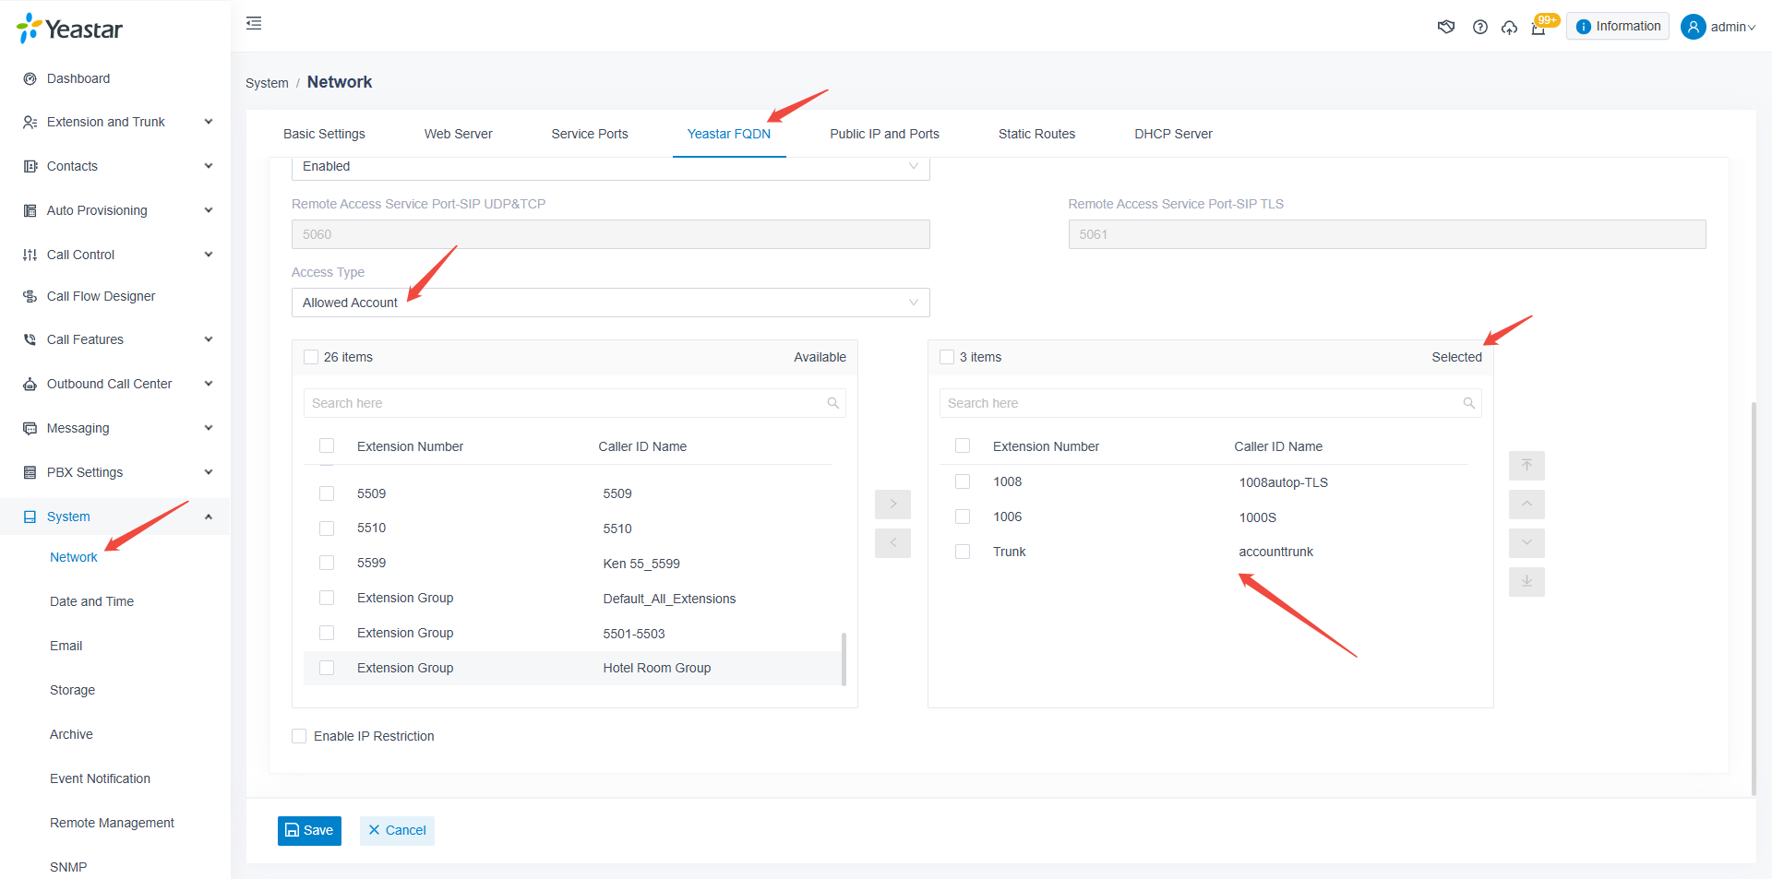Click the handshake partner icon in header
The width and height of the screenshot is (1772, 879).
(x=1446, y=27)
